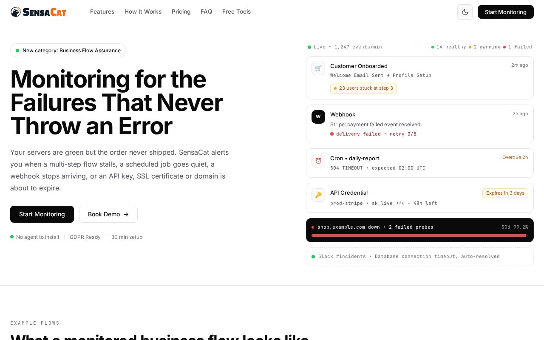Screen dimensions: 544x340
Task: Click delivery failed • retry 3/5 status
Action: tap(373, 134)
